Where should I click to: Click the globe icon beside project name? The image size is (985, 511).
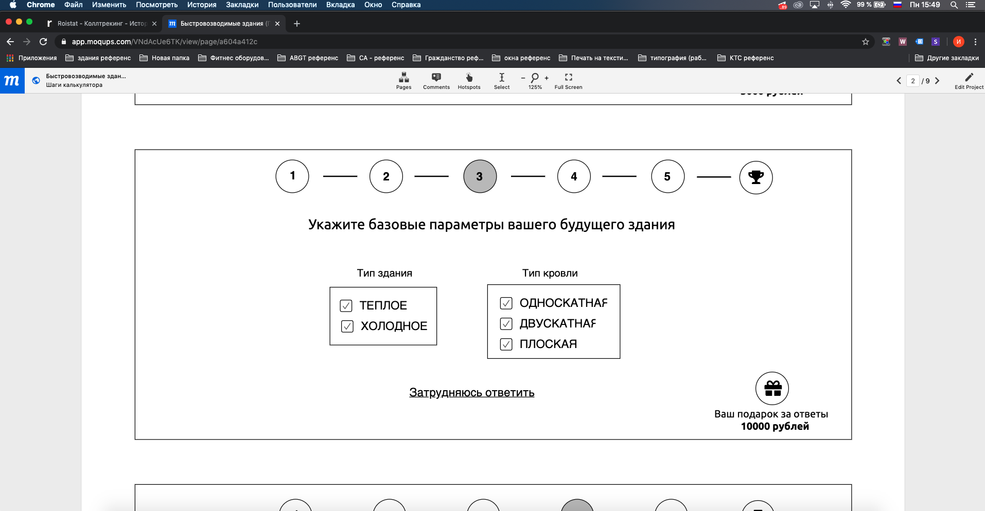(x=36, y=80)
